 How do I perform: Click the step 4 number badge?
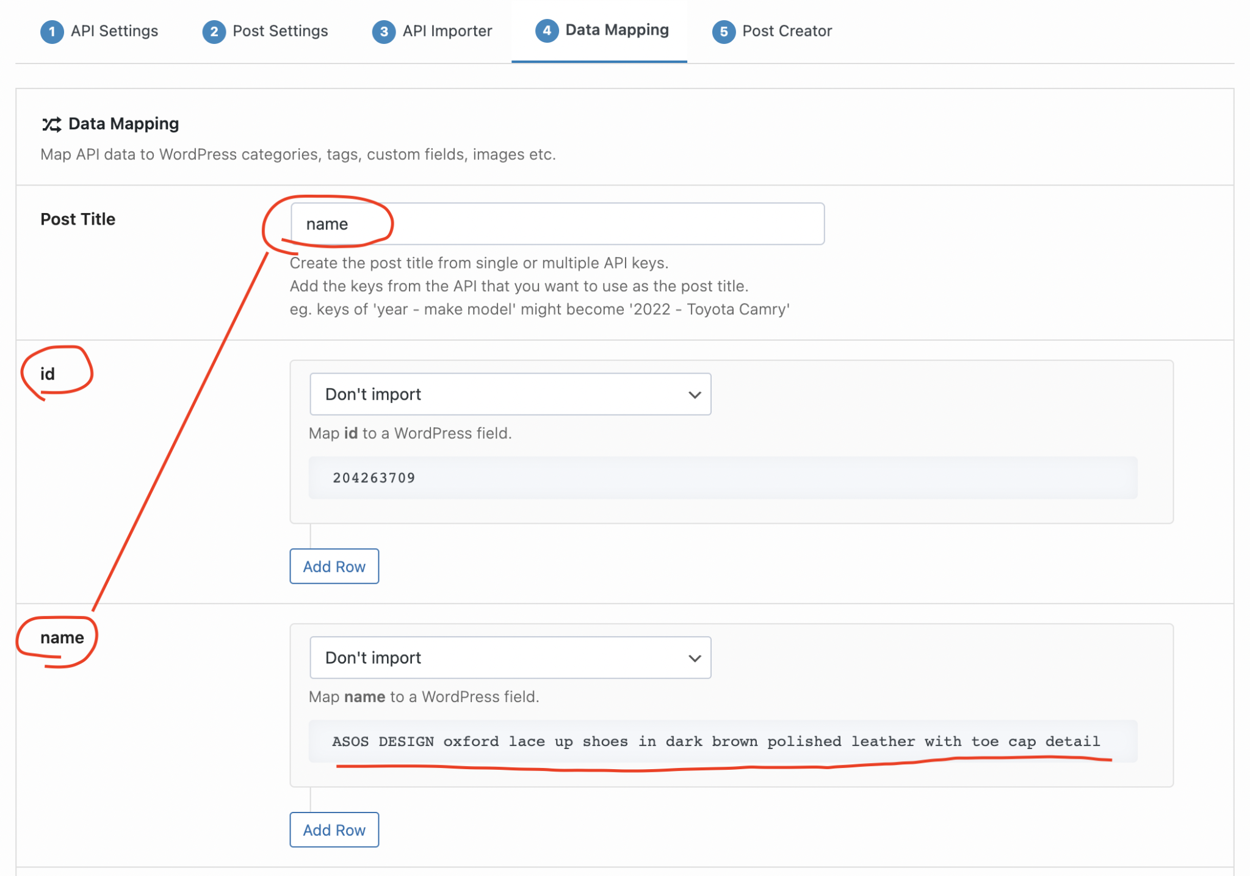(546, 31)
